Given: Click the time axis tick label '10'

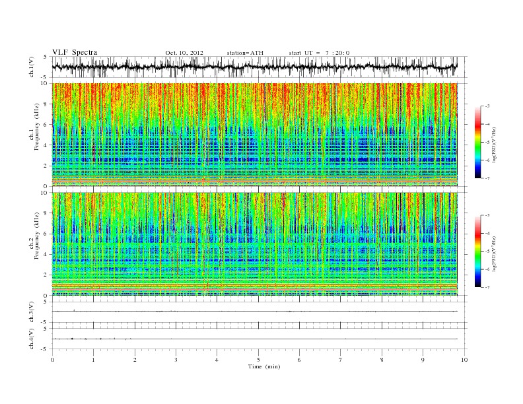Looking at the screenshot, I should 464,360.
